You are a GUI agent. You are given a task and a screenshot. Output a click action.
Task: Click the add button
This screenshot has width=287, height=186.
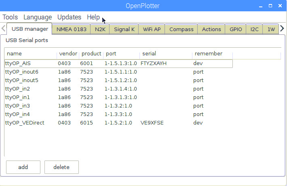(23, 167)
